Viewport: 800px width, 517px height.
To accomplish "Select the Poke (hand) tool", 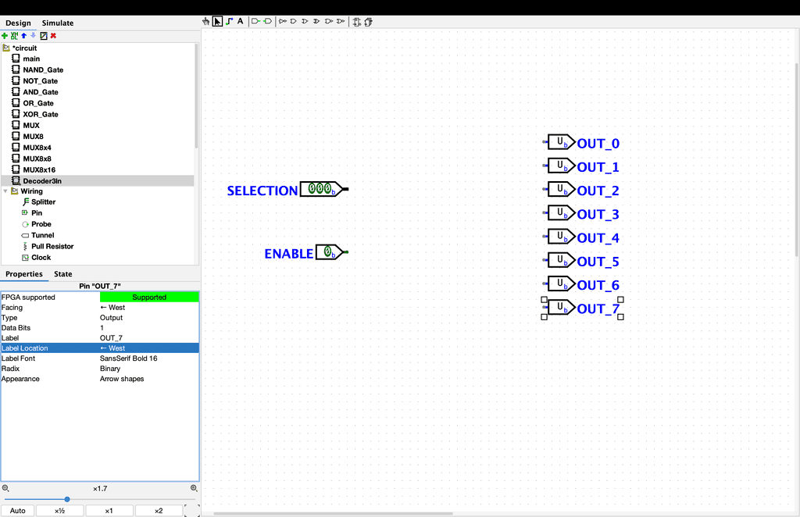I will click(x=206, y=21).
